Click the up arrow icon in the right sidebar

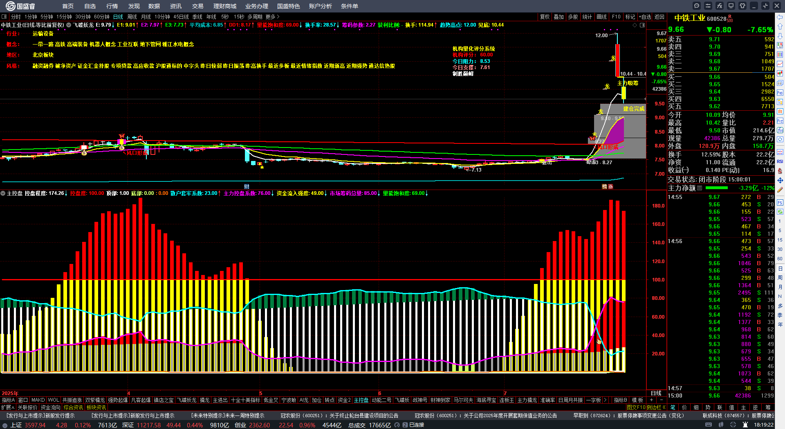tap(780, 27)
